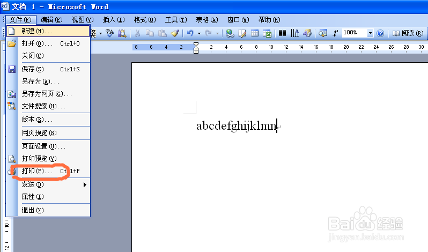
Task: Click the Spelling and Grammar check icon
Action: tap(110, 33)
